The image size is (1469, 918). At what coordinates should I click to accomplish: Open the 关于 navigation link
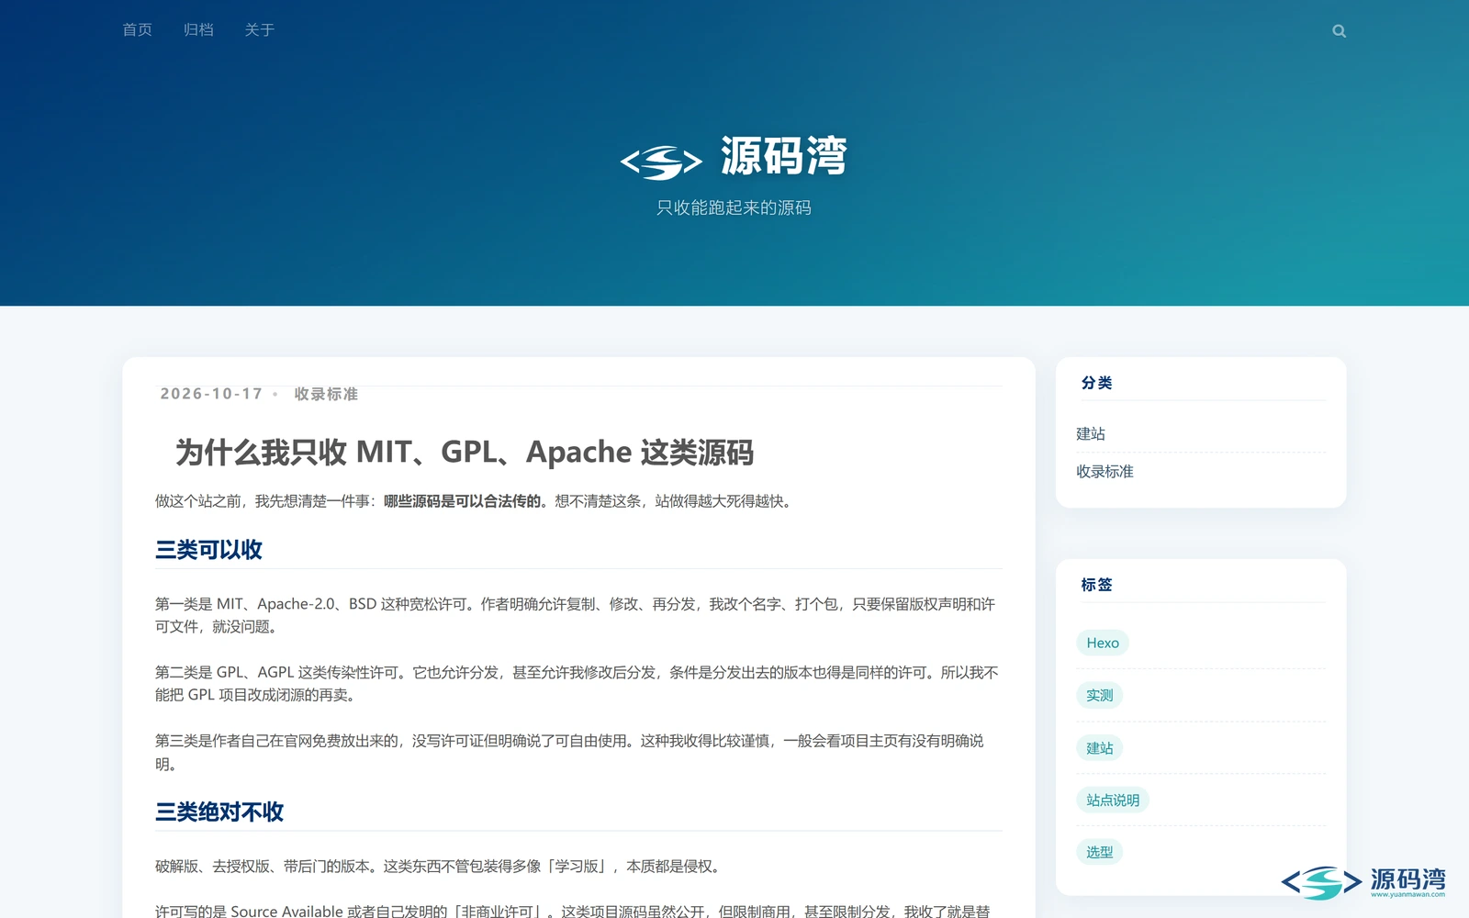click(x=260, y=30)
